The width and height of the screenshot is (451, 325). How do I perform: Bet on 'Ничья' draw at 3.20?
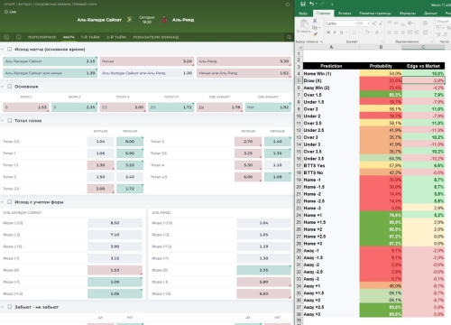147,61
